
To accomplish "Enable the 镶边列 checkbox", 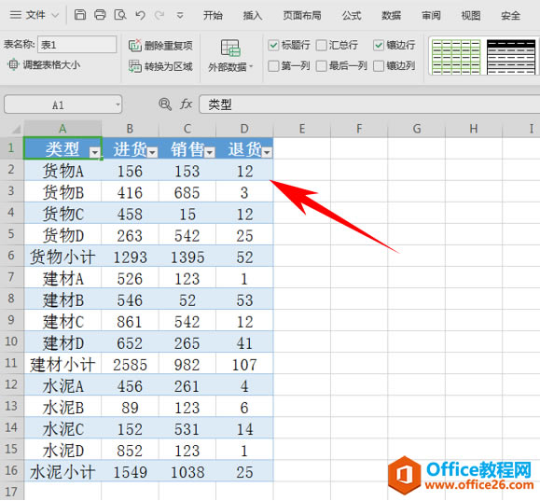I will click(378, 66).
